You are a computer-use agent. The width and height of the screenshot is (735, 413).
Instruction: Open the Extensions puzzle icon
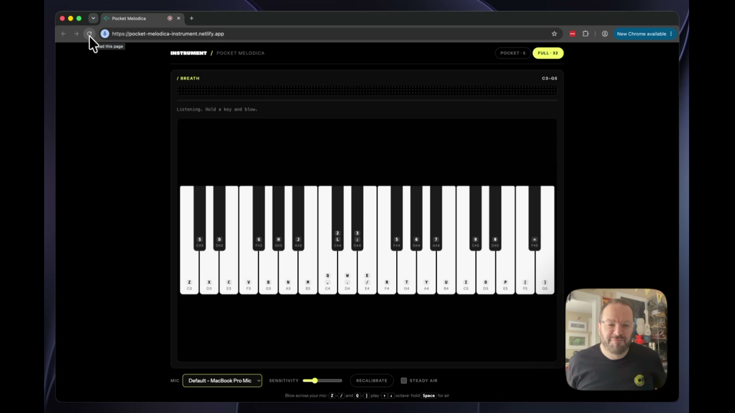click(x=585, y=33)
